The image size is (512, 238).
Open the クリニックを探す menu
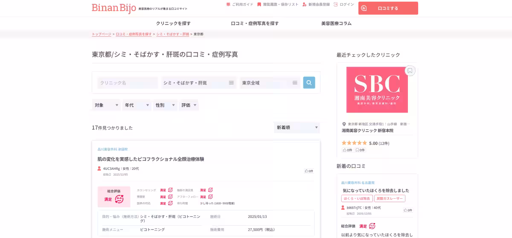173,23
